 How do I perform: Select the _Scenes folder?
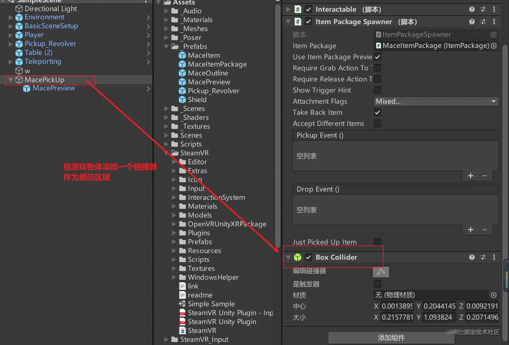click(193, 108)
